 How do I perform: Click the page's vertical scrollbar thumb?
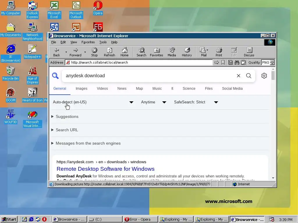pos(273,75)
